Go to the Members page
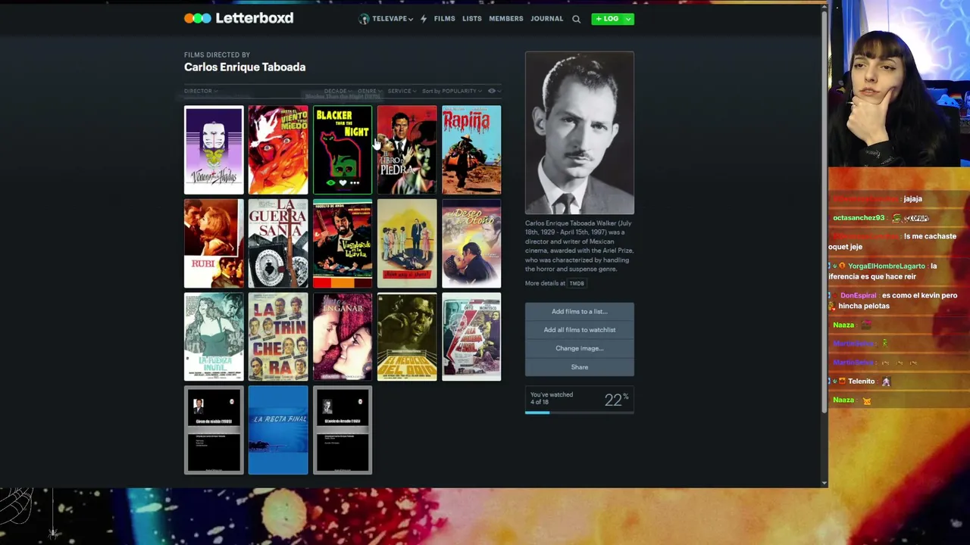This screenshot has width=970, height=545. click(506, 19)
